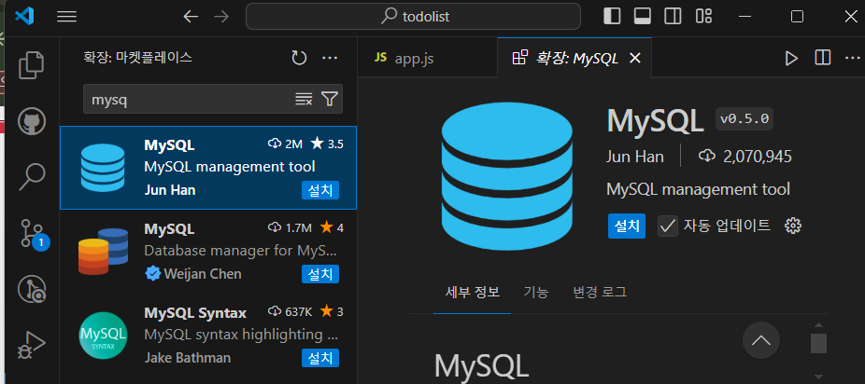Open the Run and Debug view
The height and width of the screenshot is (384, 865).
[x=32, y=346]
